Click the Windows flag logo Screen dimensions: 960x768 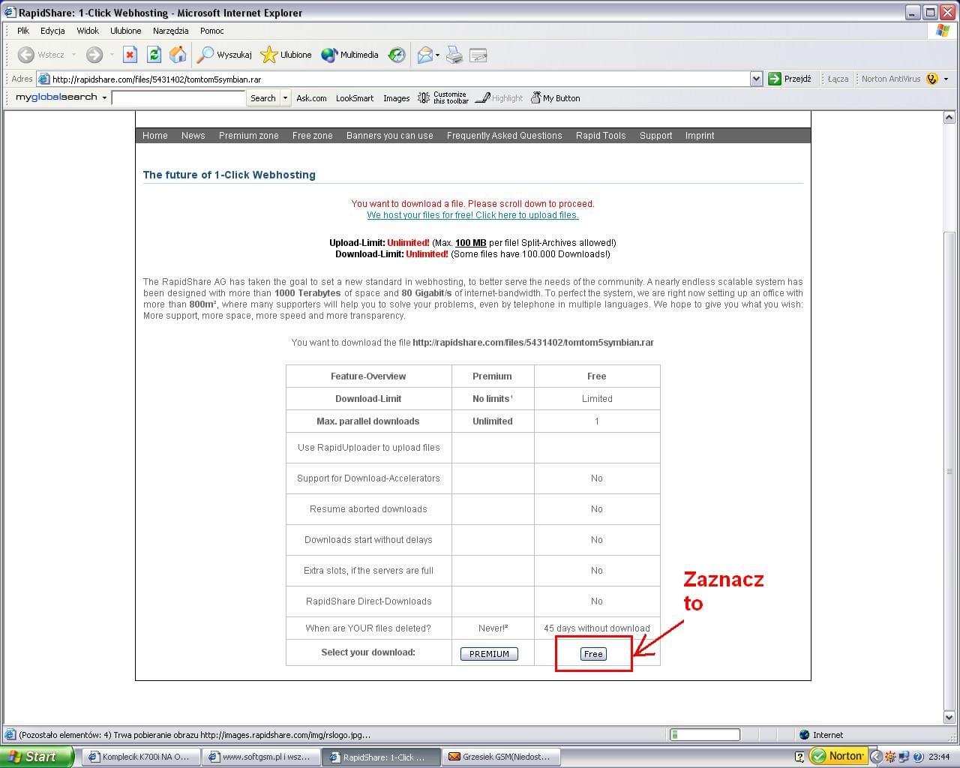tap(943, 31)
